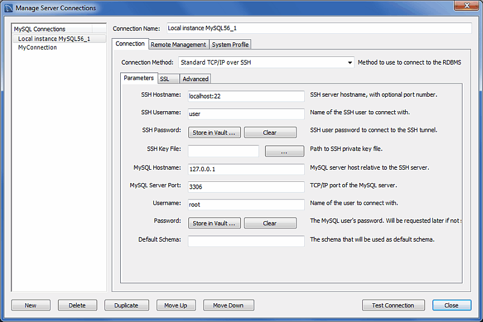
Task: Select Local instance MySQL56_1 in connections list
Action: click(59, 39)
